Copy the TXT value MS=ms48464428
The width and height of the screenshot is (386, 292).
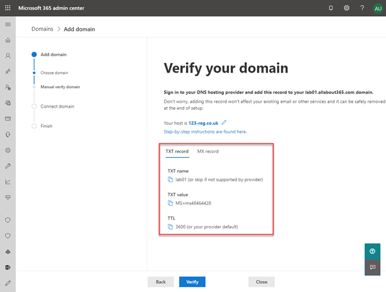(x=170, y=203)
